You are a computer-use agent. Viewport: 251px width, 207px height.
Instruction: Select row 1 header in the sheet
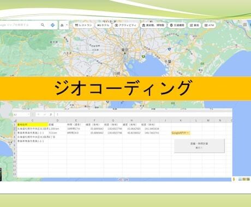point(15,125)
